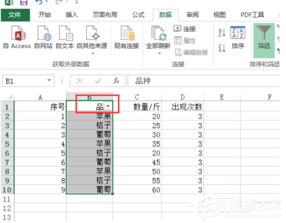Click the Undo icon
Screen dimensions: 286x223
pos(39,2)
